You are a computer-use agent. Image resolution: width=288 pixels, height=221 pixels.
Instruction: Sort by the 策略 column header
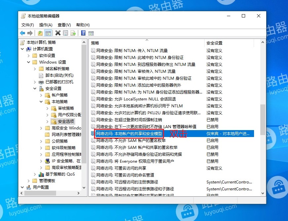pyautogui.click(x=146, y=43)
